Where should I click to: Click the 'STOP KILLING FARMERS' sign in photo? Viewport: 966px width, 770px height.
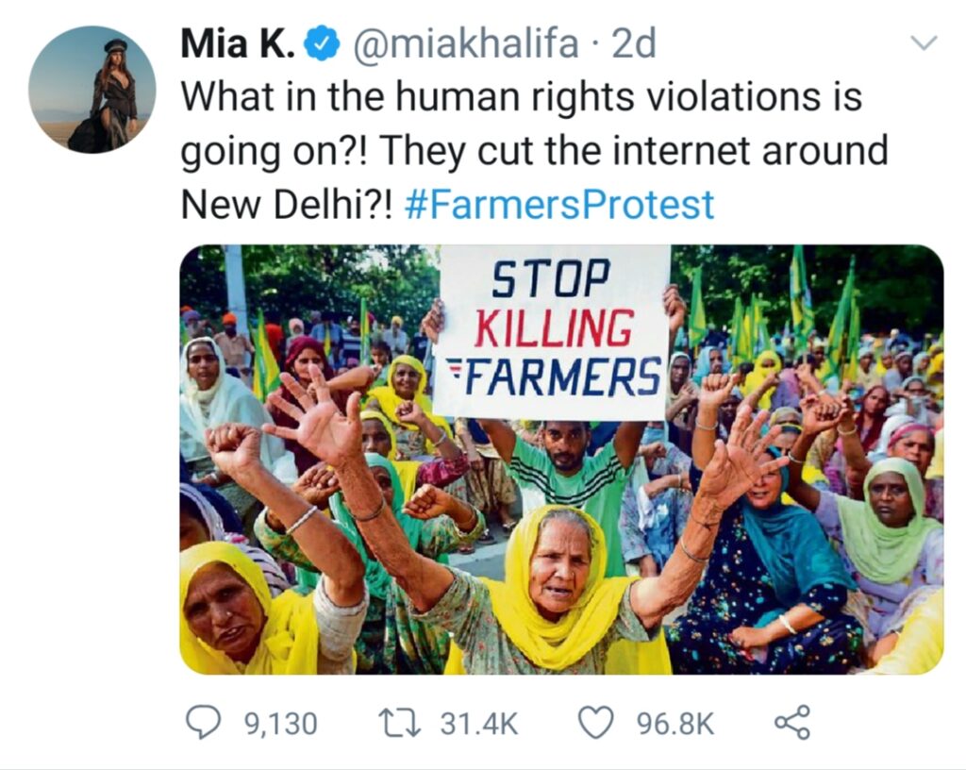pos(551,328)
